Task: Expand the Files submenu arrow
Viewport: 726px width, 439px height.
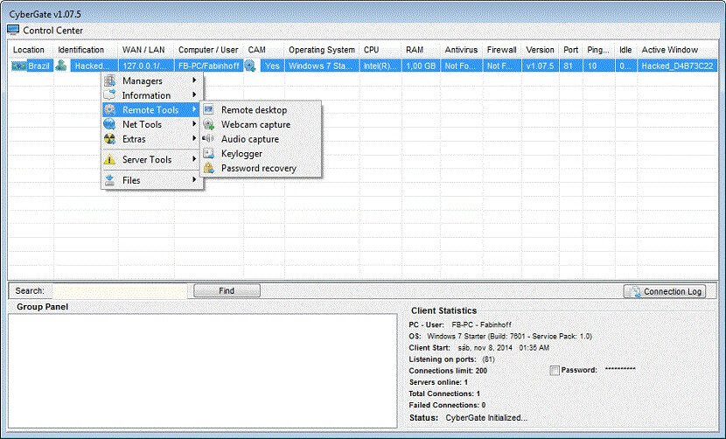Action: 194,179
